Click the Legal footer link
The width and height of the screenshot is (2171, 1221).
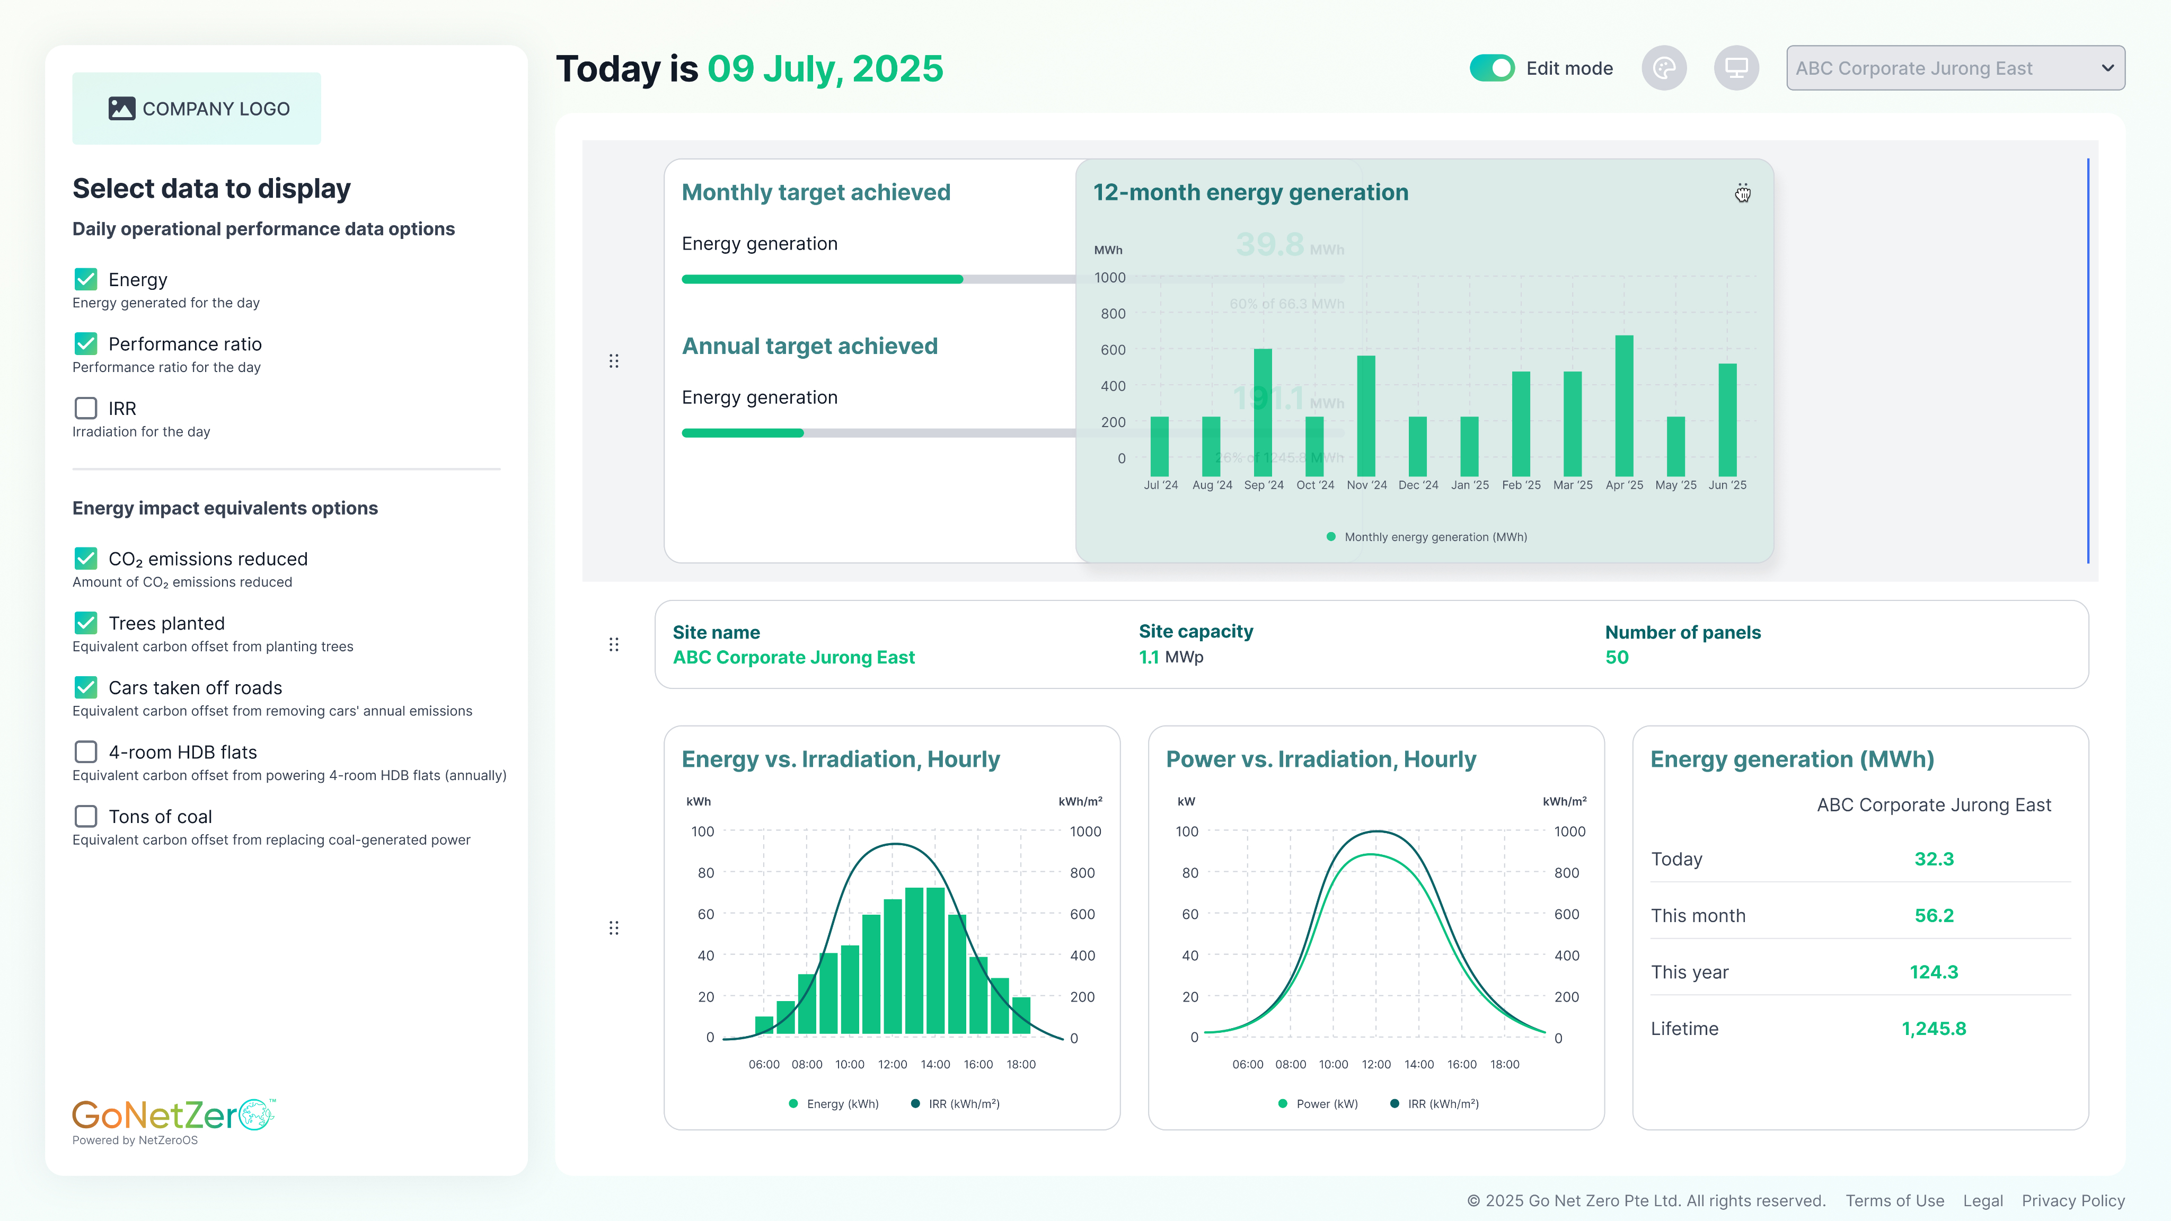(x=1982, y=1201)
